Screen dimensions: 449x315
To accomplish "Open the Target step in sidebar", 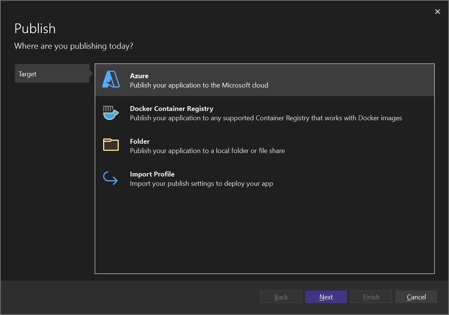I will coord(51,73).
